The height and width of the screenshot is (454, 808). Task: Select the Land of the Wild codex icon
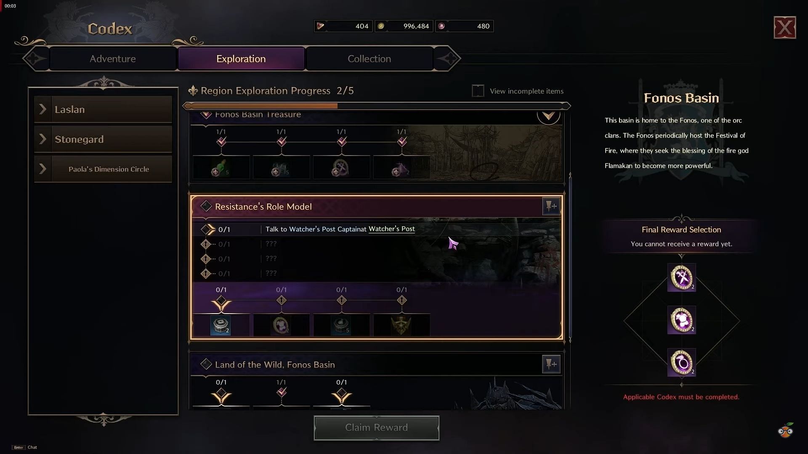pyautogui.click(x=205, y=364)
